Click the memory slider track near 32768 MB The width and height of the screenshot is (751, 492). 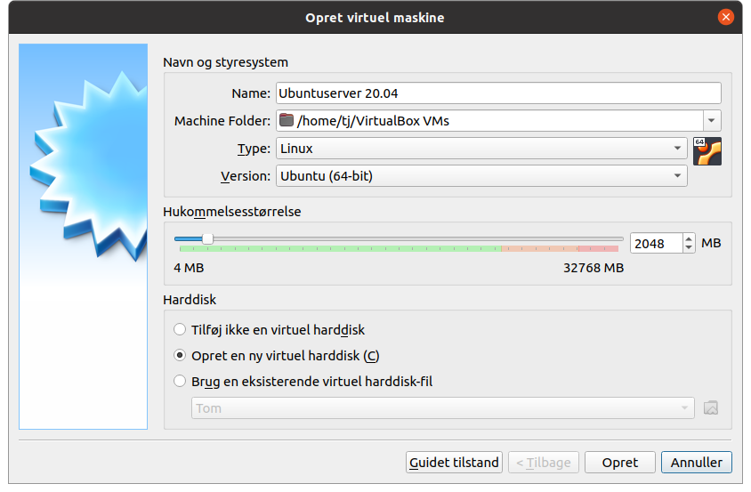pos(616,238)
